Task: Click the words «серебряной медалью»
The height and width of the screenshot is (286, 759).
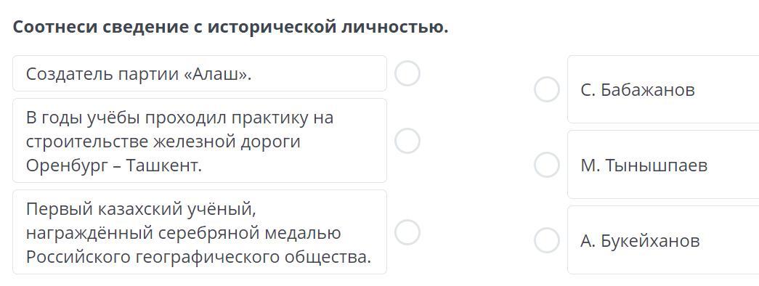Action: [250, 233]
